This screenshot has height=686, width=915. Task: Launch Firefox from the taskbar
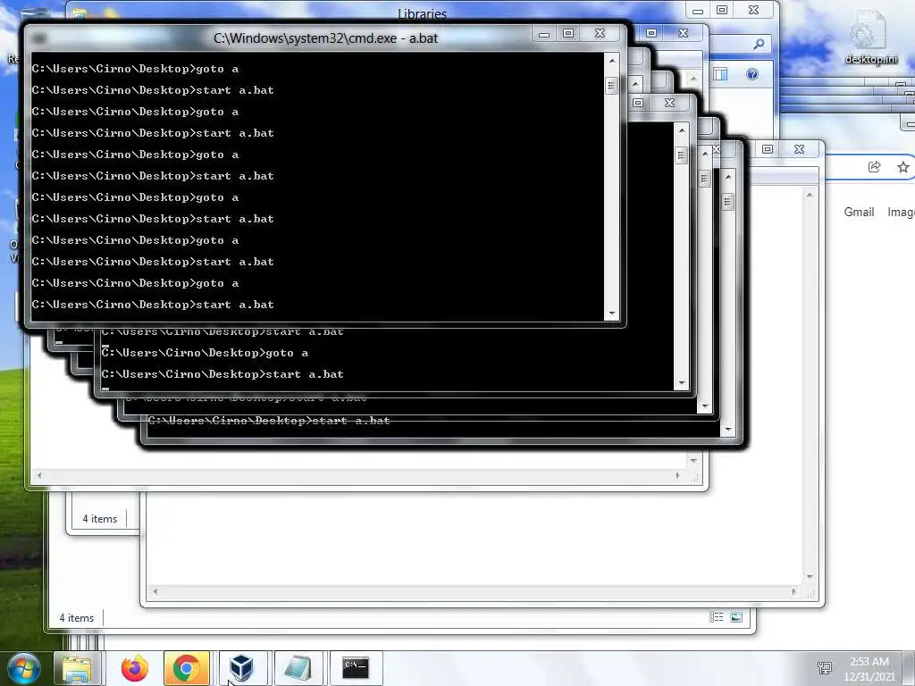pos(135,668)
